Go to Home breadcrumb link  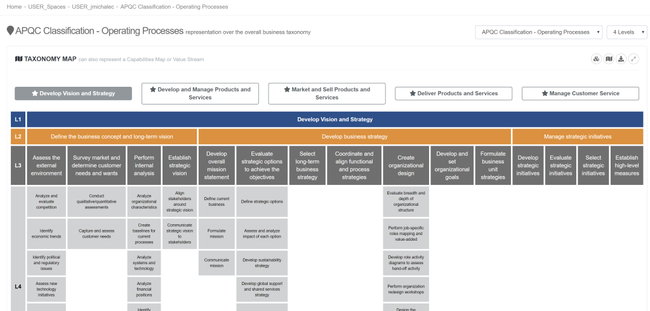pos(15,7)
